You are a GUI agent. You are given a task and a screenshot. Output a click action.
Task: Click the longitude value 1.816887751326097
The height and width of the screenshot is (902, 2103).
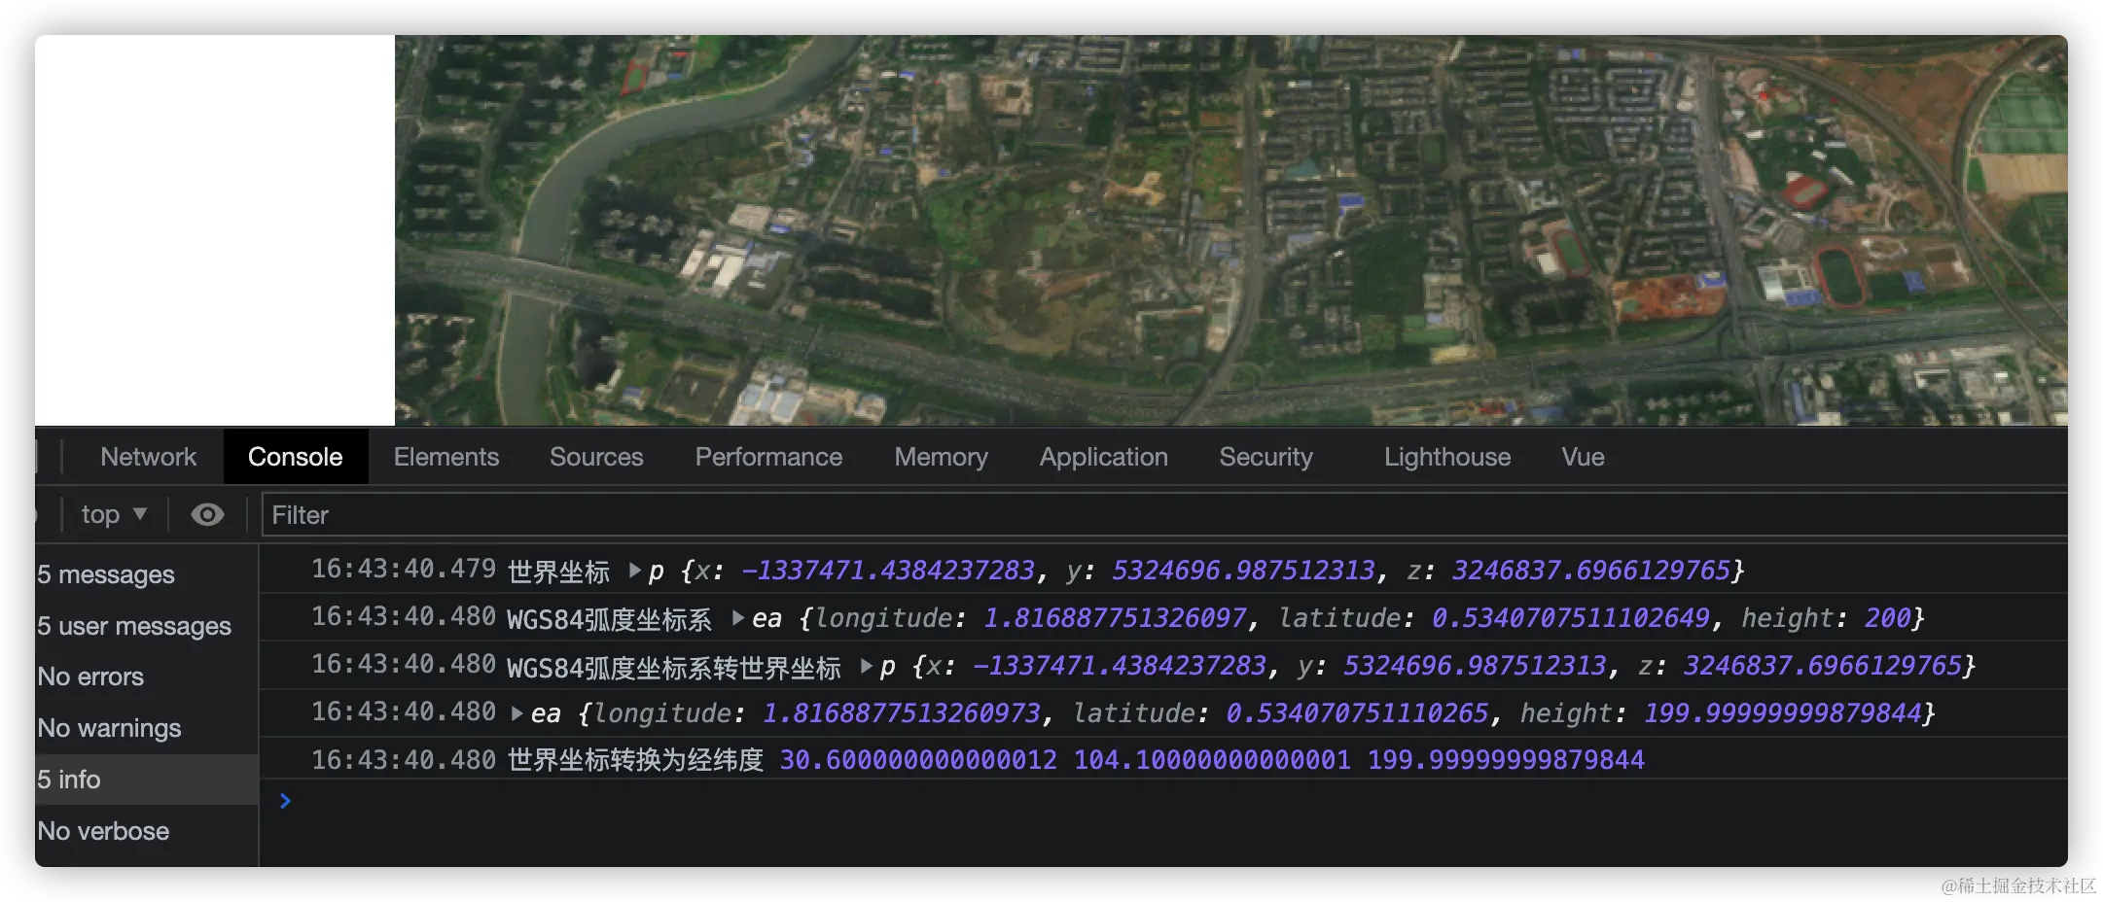(1115, 618)
